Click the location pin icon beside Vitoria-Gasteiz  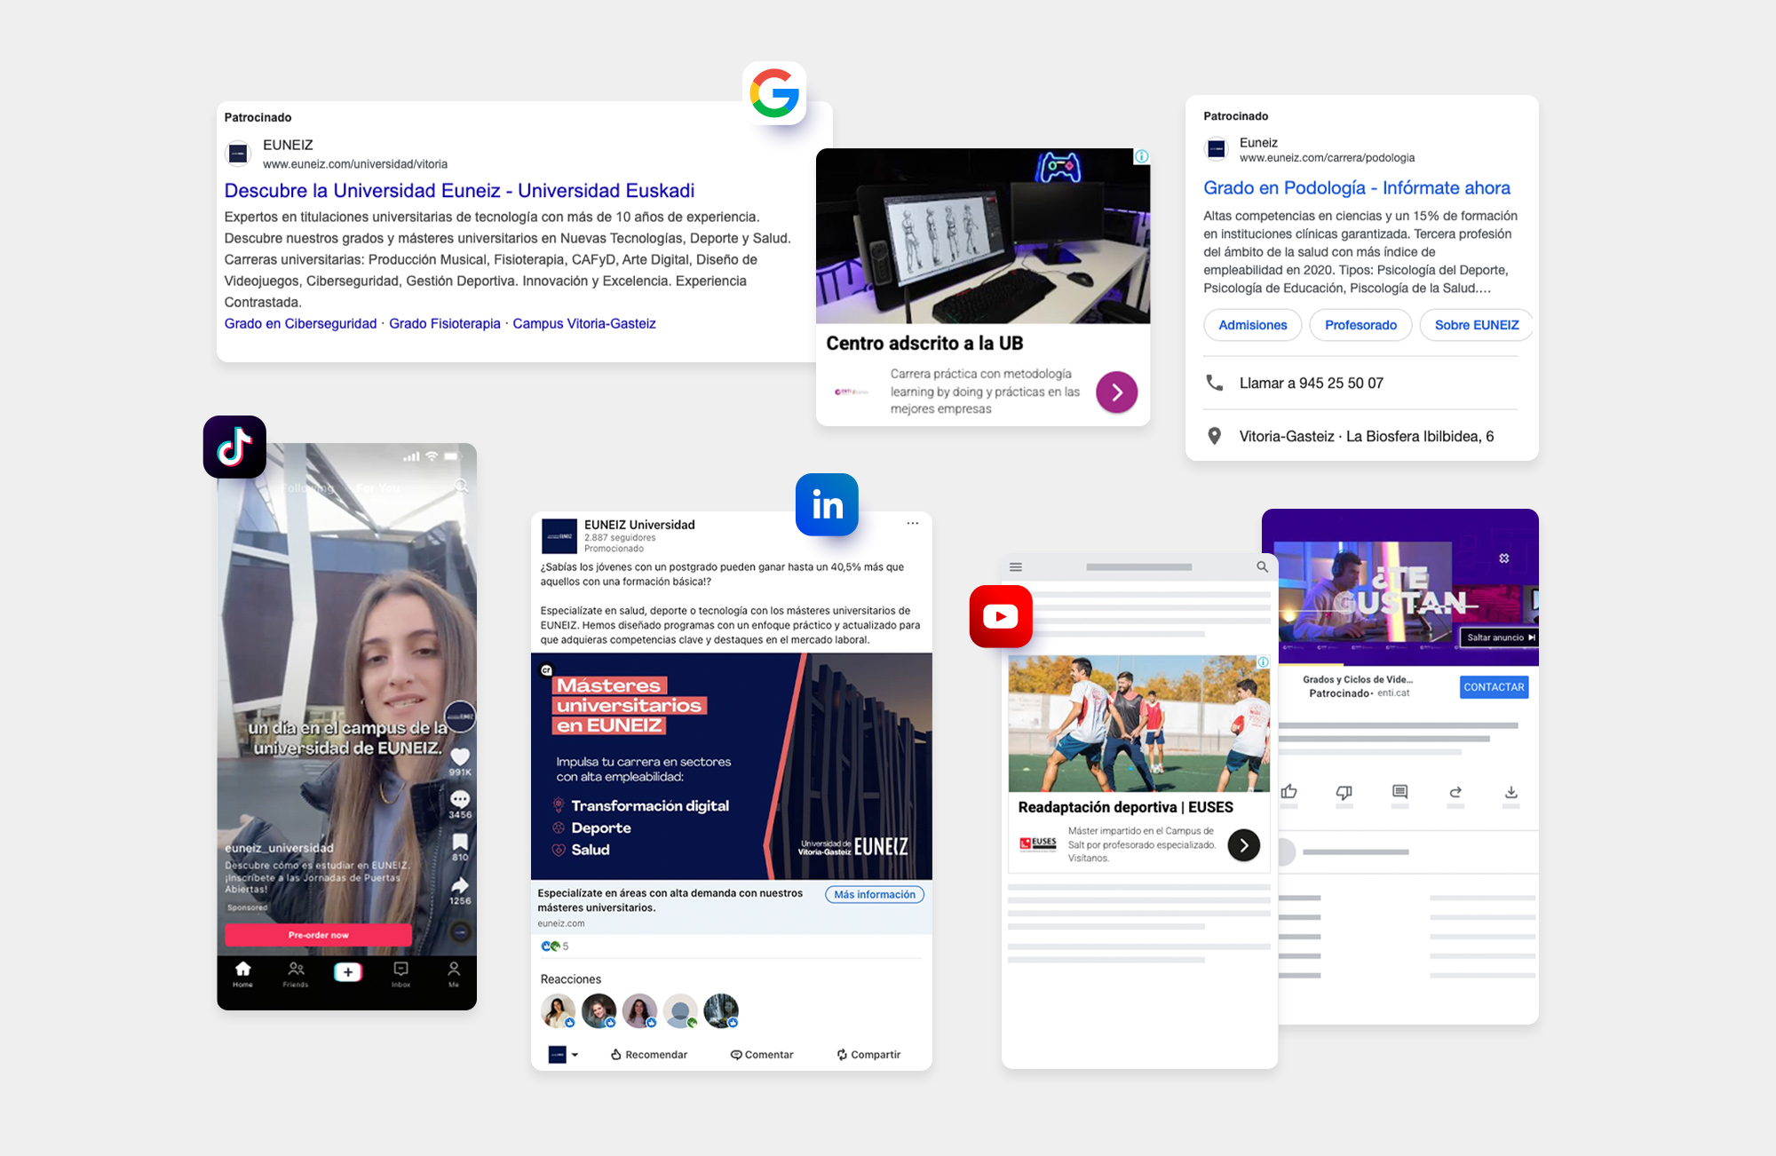pos(1214,436)
